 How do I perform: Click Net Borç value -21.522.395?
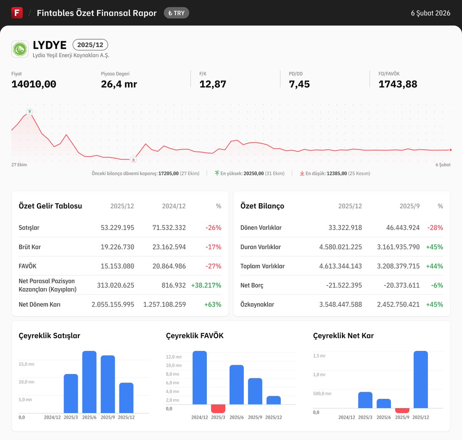[344, 285]
